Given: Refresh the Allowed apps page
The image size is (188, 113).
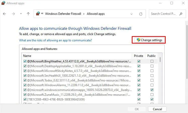Looking at the screenshot, I should click(x=141, y=14).
